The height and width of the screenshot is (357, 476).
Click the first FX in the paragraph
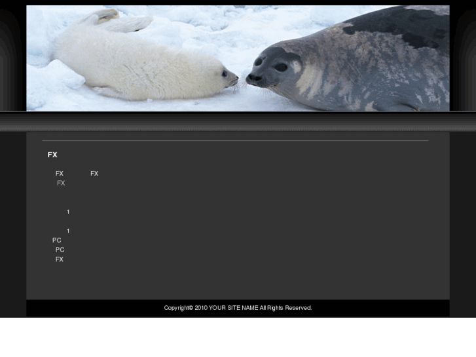(x=59, y=174)
